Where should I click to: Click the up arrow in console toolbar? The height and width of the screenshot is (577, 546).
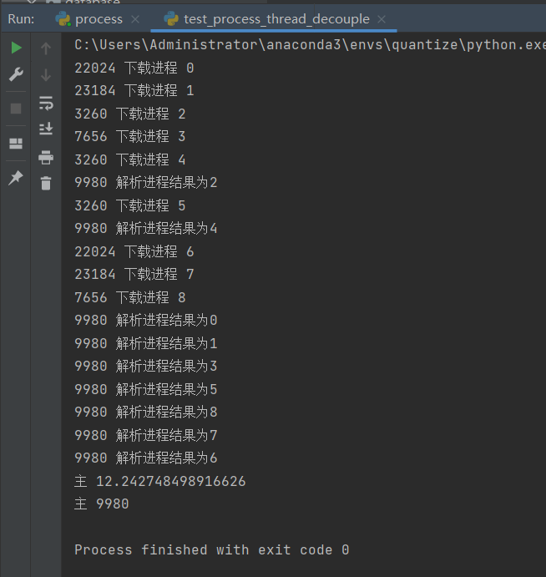pyautogui.click(x=46, y=48)
